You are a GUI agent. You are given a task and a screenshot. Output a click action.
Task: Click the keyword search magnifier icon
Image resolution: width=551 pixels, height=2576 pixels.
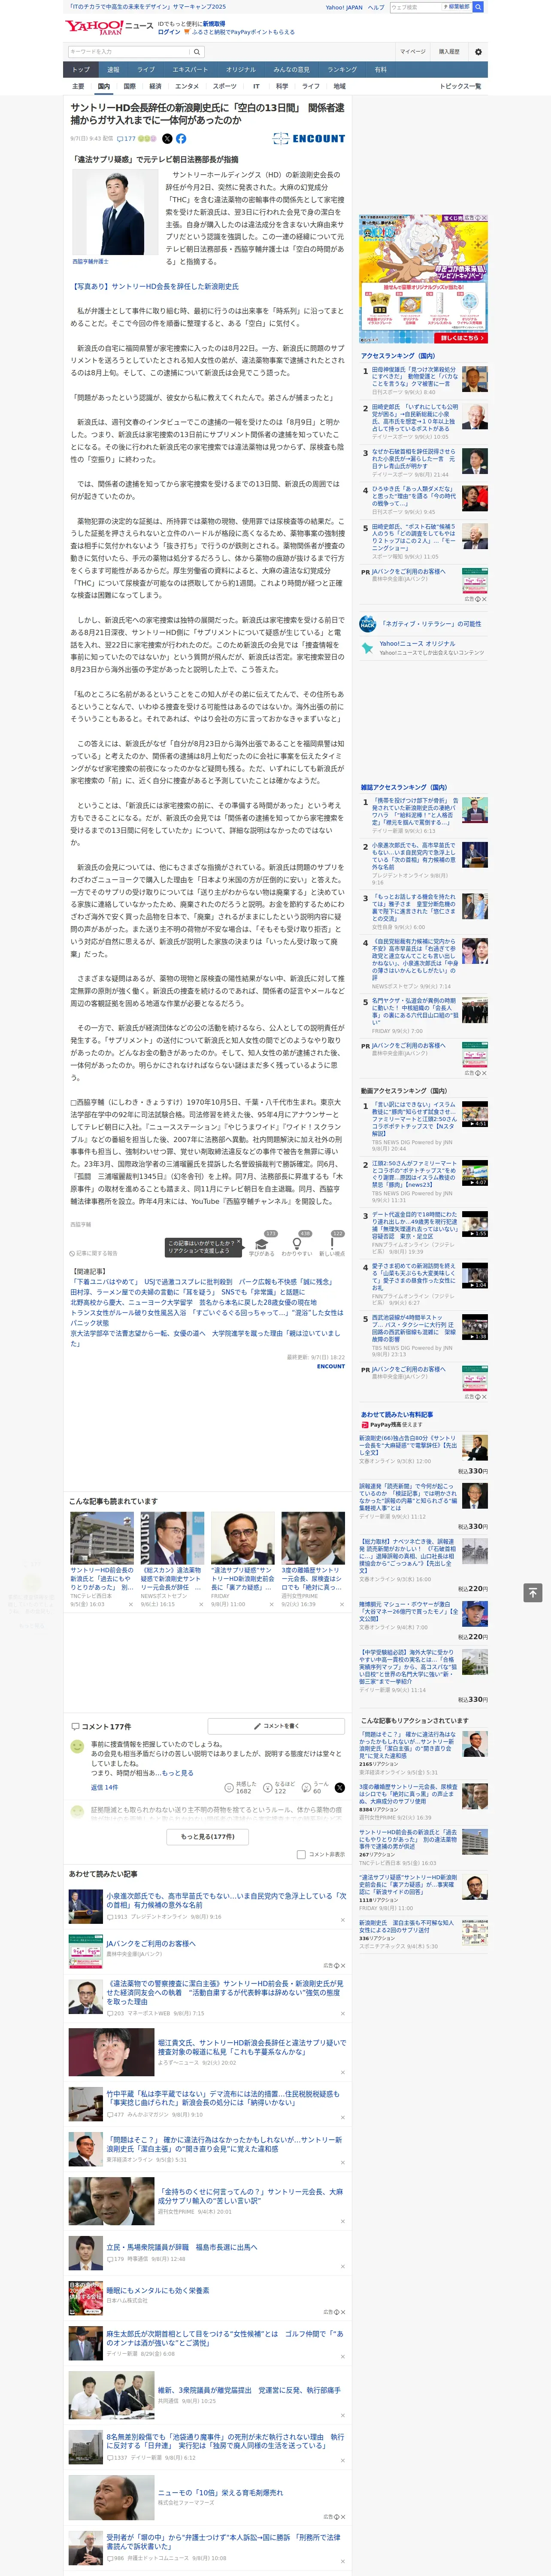197,52
